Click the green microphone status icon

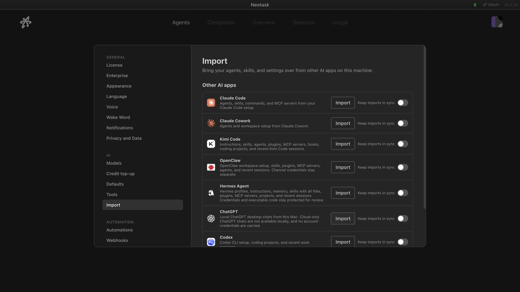(x=475, y=5)
